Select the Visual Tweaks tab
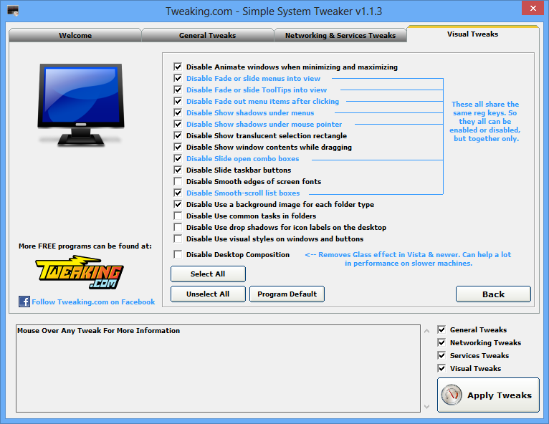The image size is (549, 424). pos(473,34)
